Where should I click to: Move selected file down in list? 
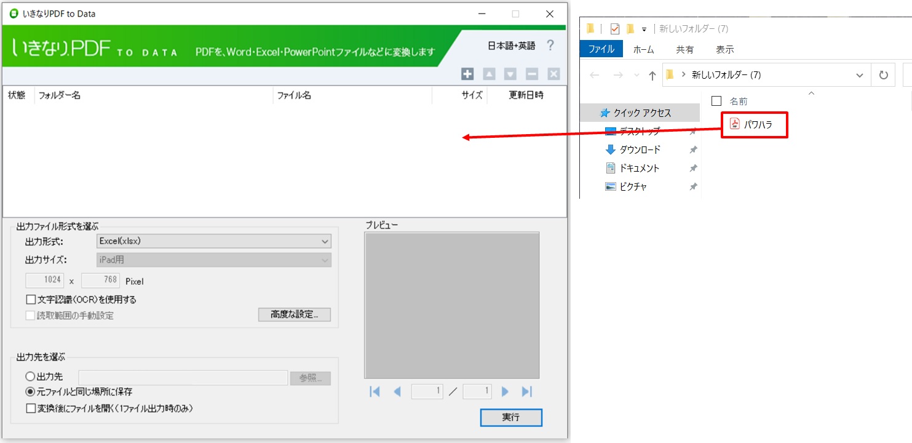(x=510, y=74)
